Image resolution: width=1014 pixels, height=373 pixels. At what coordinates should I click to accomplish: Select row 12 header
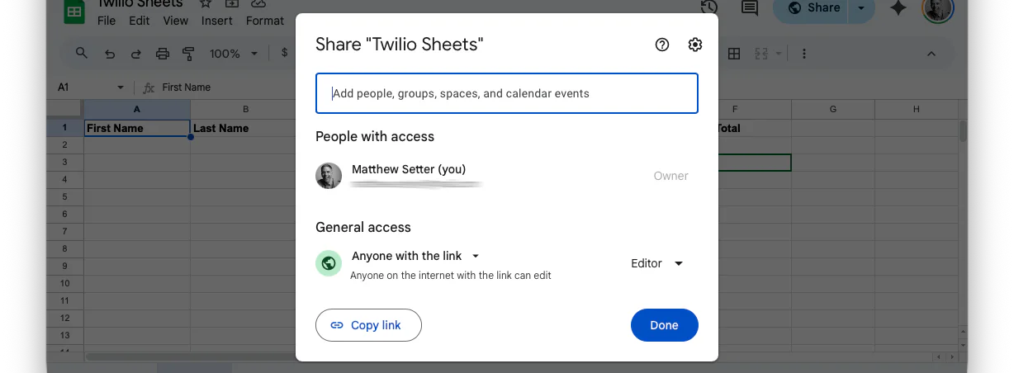(64, 318)
